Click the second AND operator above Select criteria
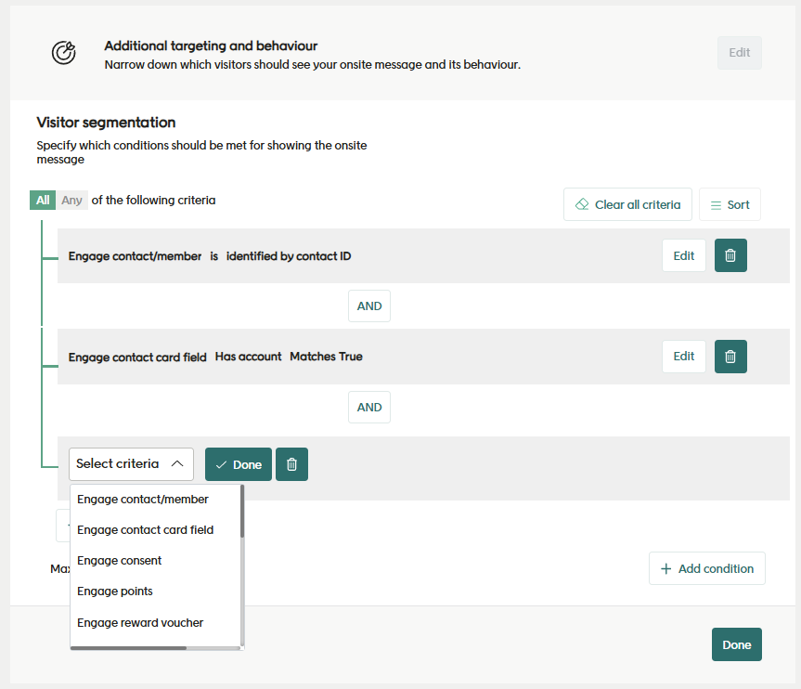The height and width of the screenshot is (689, 801). pyautogui.click(x=369, y=407)
